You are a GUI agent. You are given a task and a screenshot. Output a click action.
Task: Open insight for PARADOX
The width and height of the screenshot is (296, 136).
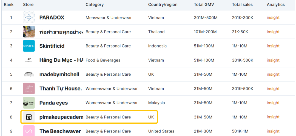click(x=273, y=18)
